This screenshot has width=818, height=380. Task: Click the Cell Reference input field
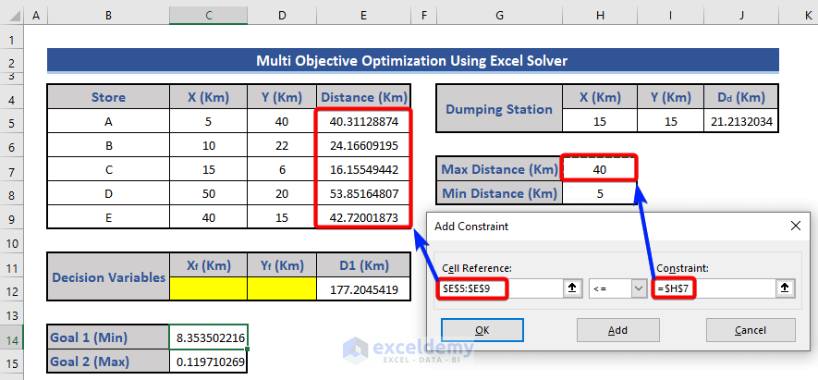499,288
